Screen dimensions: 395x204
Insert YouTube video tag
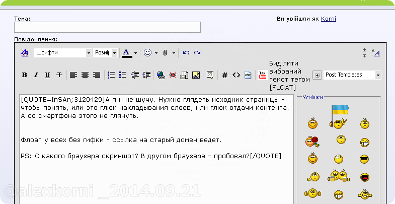262,75
